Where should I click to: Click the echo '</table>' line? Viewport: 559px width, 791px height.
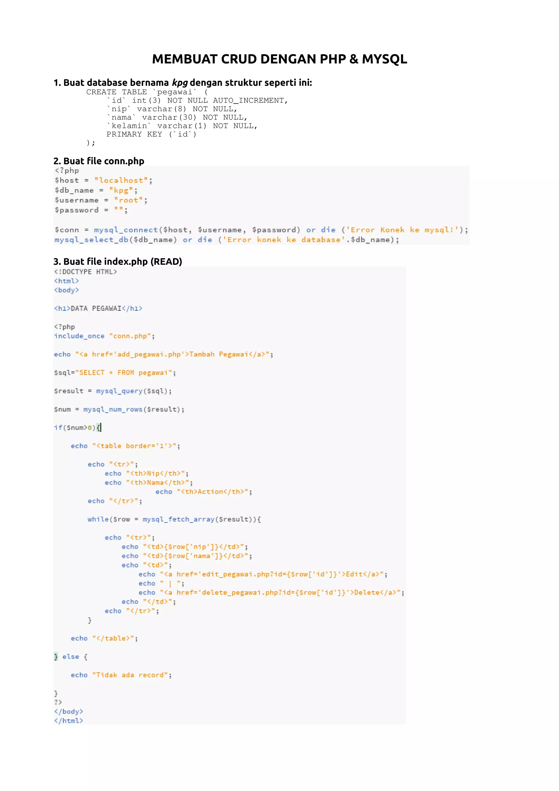click(104, 638)
